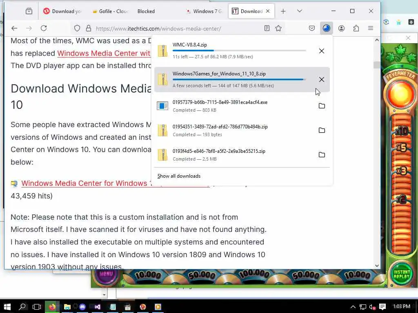
Task: Open a new tab with plus
Action: tap(283, 11)
